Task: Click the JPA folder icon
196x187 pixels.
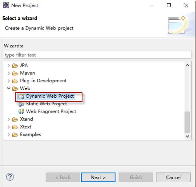Action: (x=15, y=65)
